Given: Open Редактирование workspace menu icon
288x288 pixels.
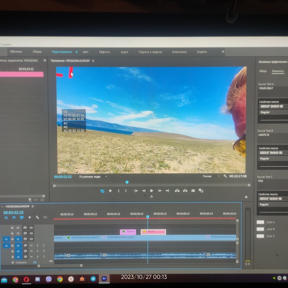Looking at the screenshot, I should (x=77, y=52).
